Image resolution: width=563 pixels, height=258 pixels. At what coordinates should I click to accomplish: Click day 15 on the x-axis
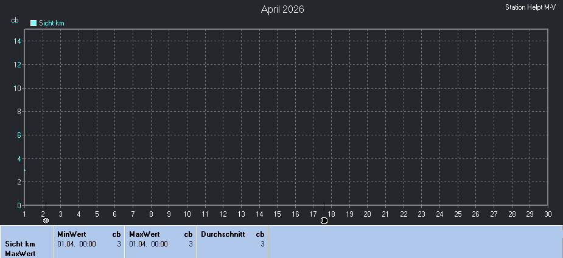click(x=277, y=214)
